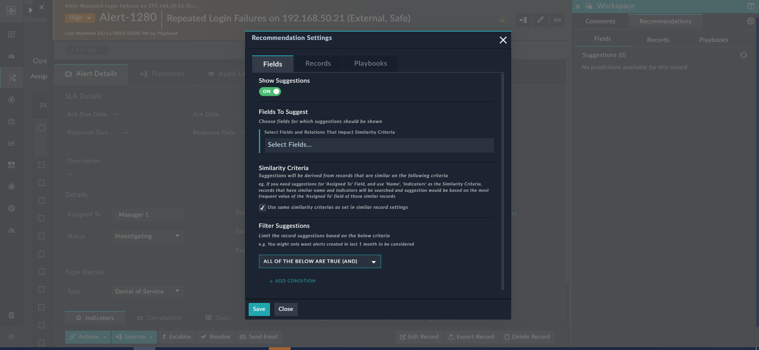Open the line chart reports icon
Viewport: 759px width, 350px height.
11,143
